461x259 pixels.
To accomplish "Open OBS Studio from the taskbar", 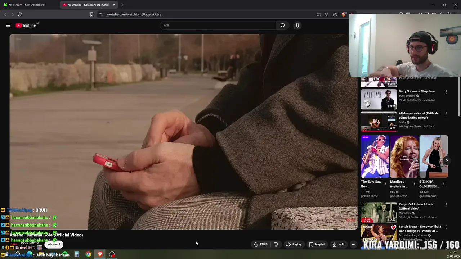I will point(112,254).
